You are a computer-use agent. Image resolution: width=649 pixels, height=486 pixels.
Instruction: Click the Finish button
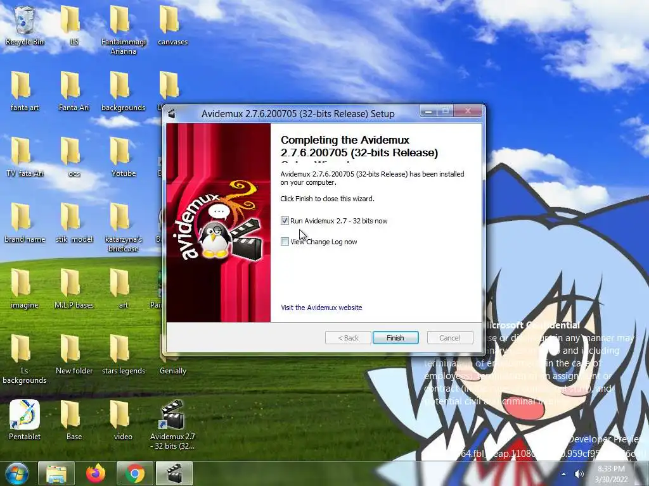click(395, 338)
